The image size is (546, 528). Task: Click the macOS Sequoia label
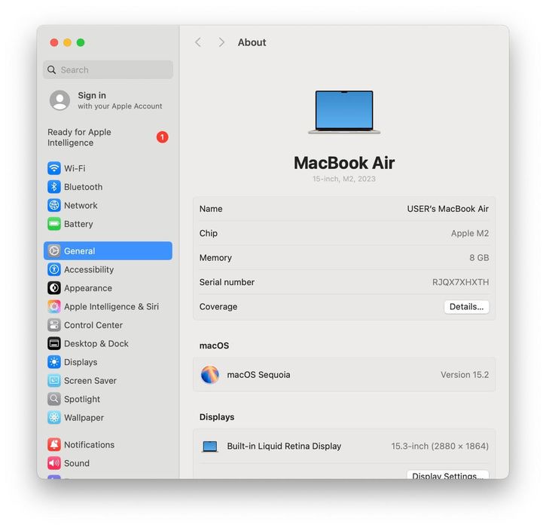pos(258,375)
